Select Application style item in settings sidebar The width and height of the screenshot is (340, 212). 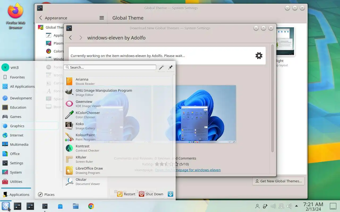(x=55, y=35)
